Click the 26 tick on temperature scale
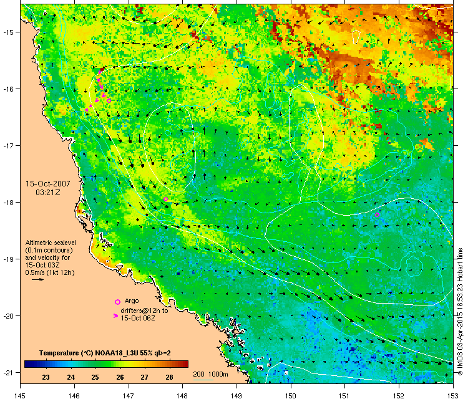Screen dimensions: 468x399 tap(120, 377)
